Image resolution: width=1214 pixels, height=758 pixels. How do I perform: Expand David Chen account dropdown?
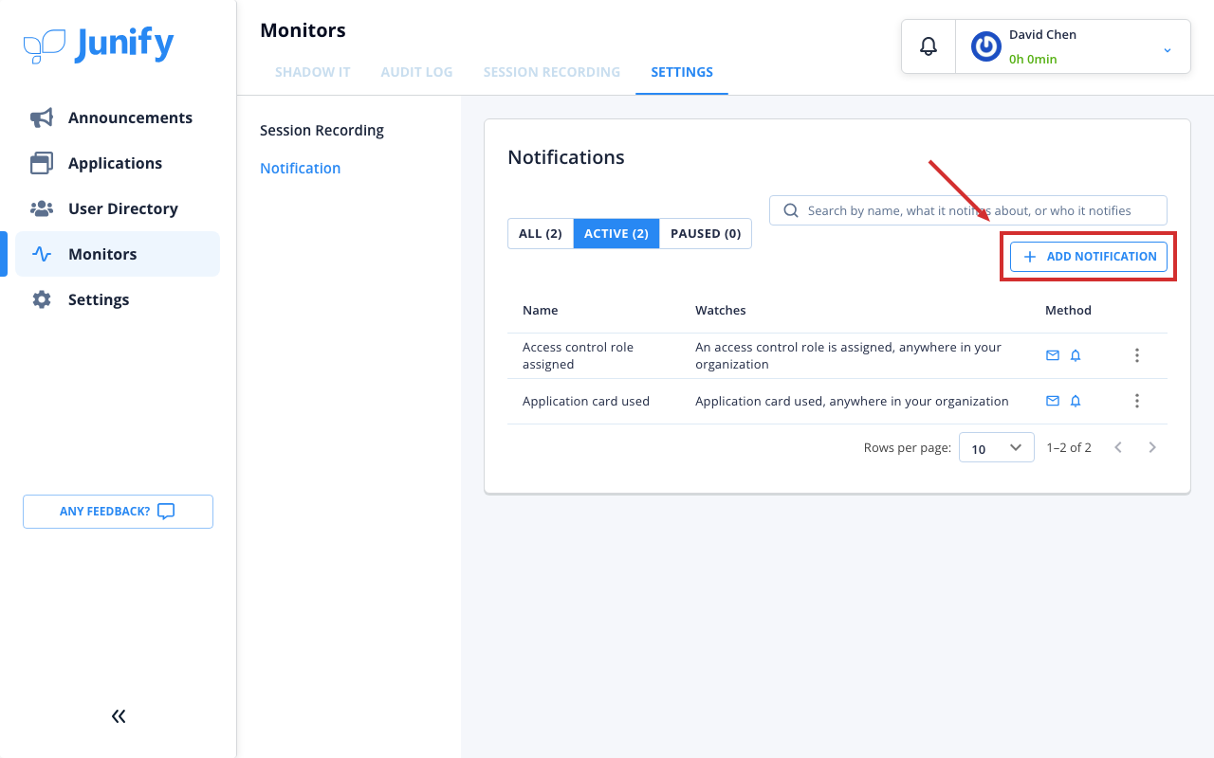1168,49
